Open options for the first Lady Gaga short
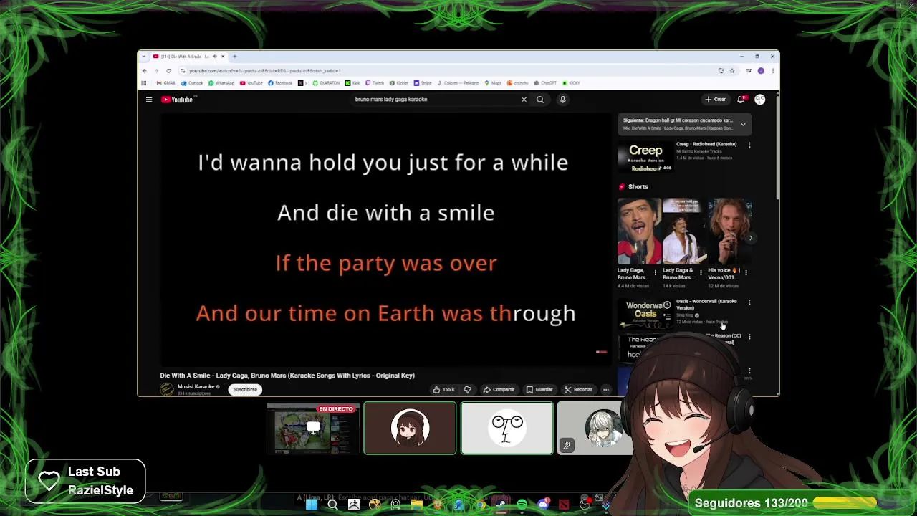 tap(655, 273)
